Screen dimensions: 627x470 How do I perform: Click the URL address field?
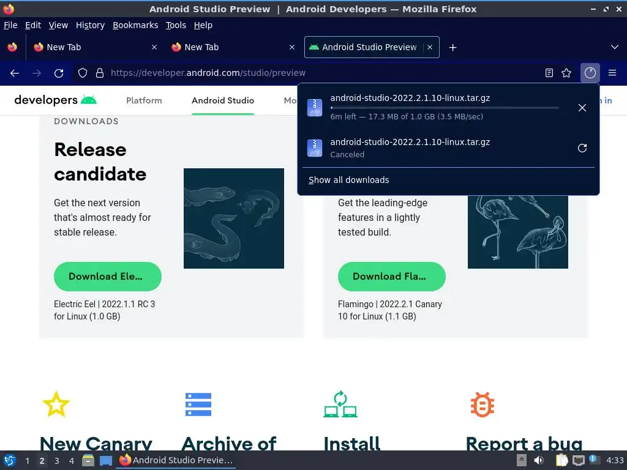[x=324, y=73]
